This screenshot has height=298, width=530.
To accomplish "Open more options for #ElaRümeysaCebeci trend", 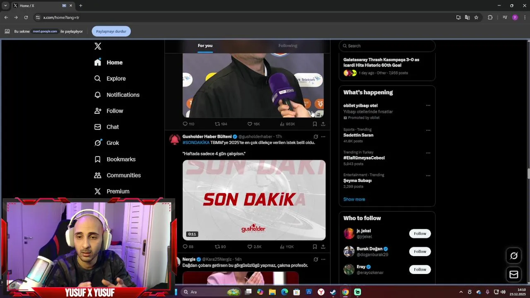I will 428,153.
